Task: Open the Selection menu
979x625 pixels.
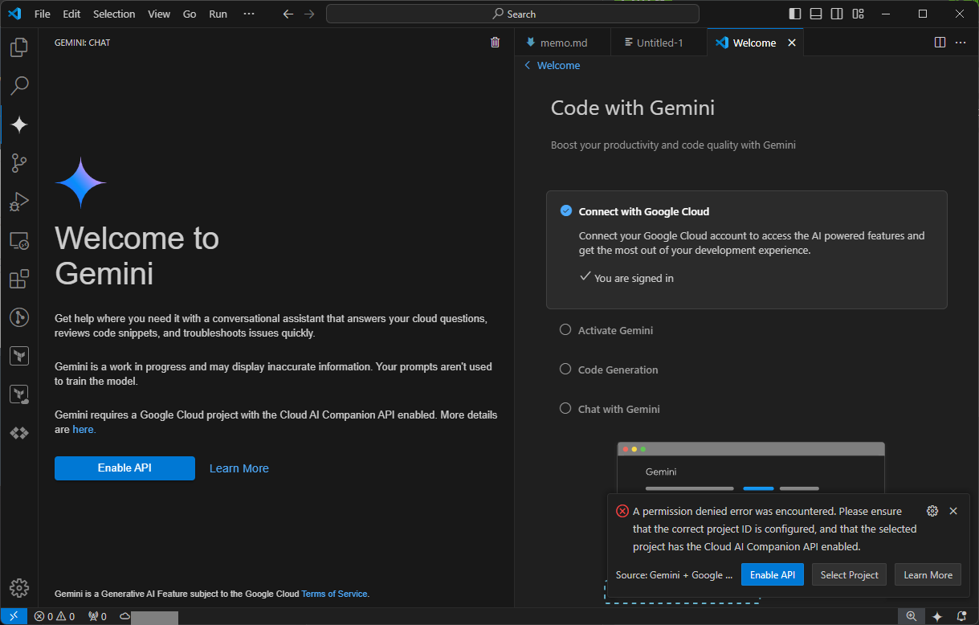Action: tap(114, 14)
